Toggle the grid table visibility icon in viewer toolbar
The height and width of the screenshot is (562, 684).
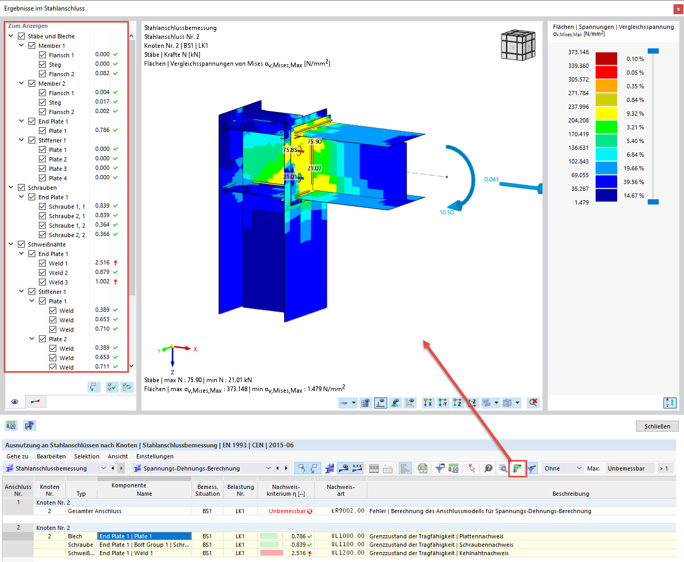365,403
